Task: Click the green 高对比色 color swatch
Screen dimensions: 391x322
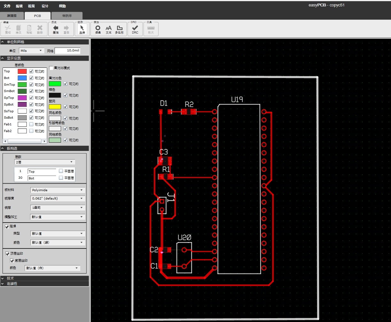Action: pos(55,84)
